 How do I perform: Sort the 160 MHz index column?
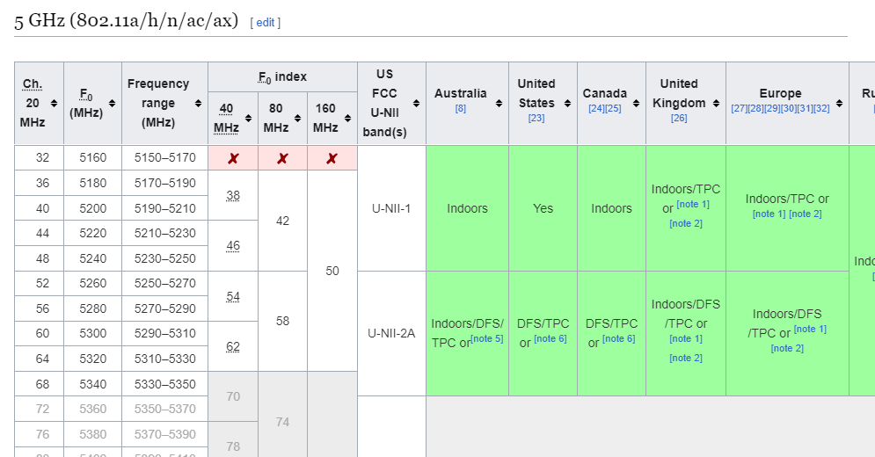point(348,119)
